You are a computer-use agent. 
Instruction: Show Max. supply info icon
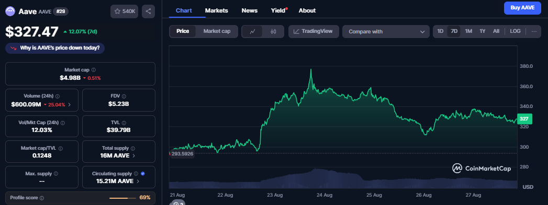(x=56, y=173)
